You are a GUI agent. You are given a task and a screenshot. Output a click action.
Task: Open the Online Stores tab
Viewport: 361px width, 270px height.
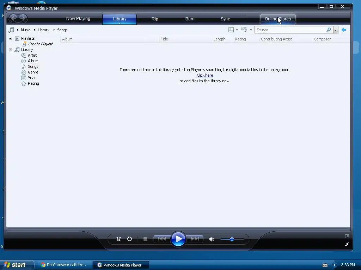pos(278,19)
